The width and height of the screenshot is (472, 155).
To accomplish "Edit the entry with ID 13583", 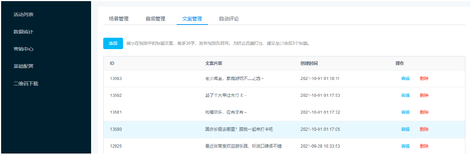I will pos(405,78).
